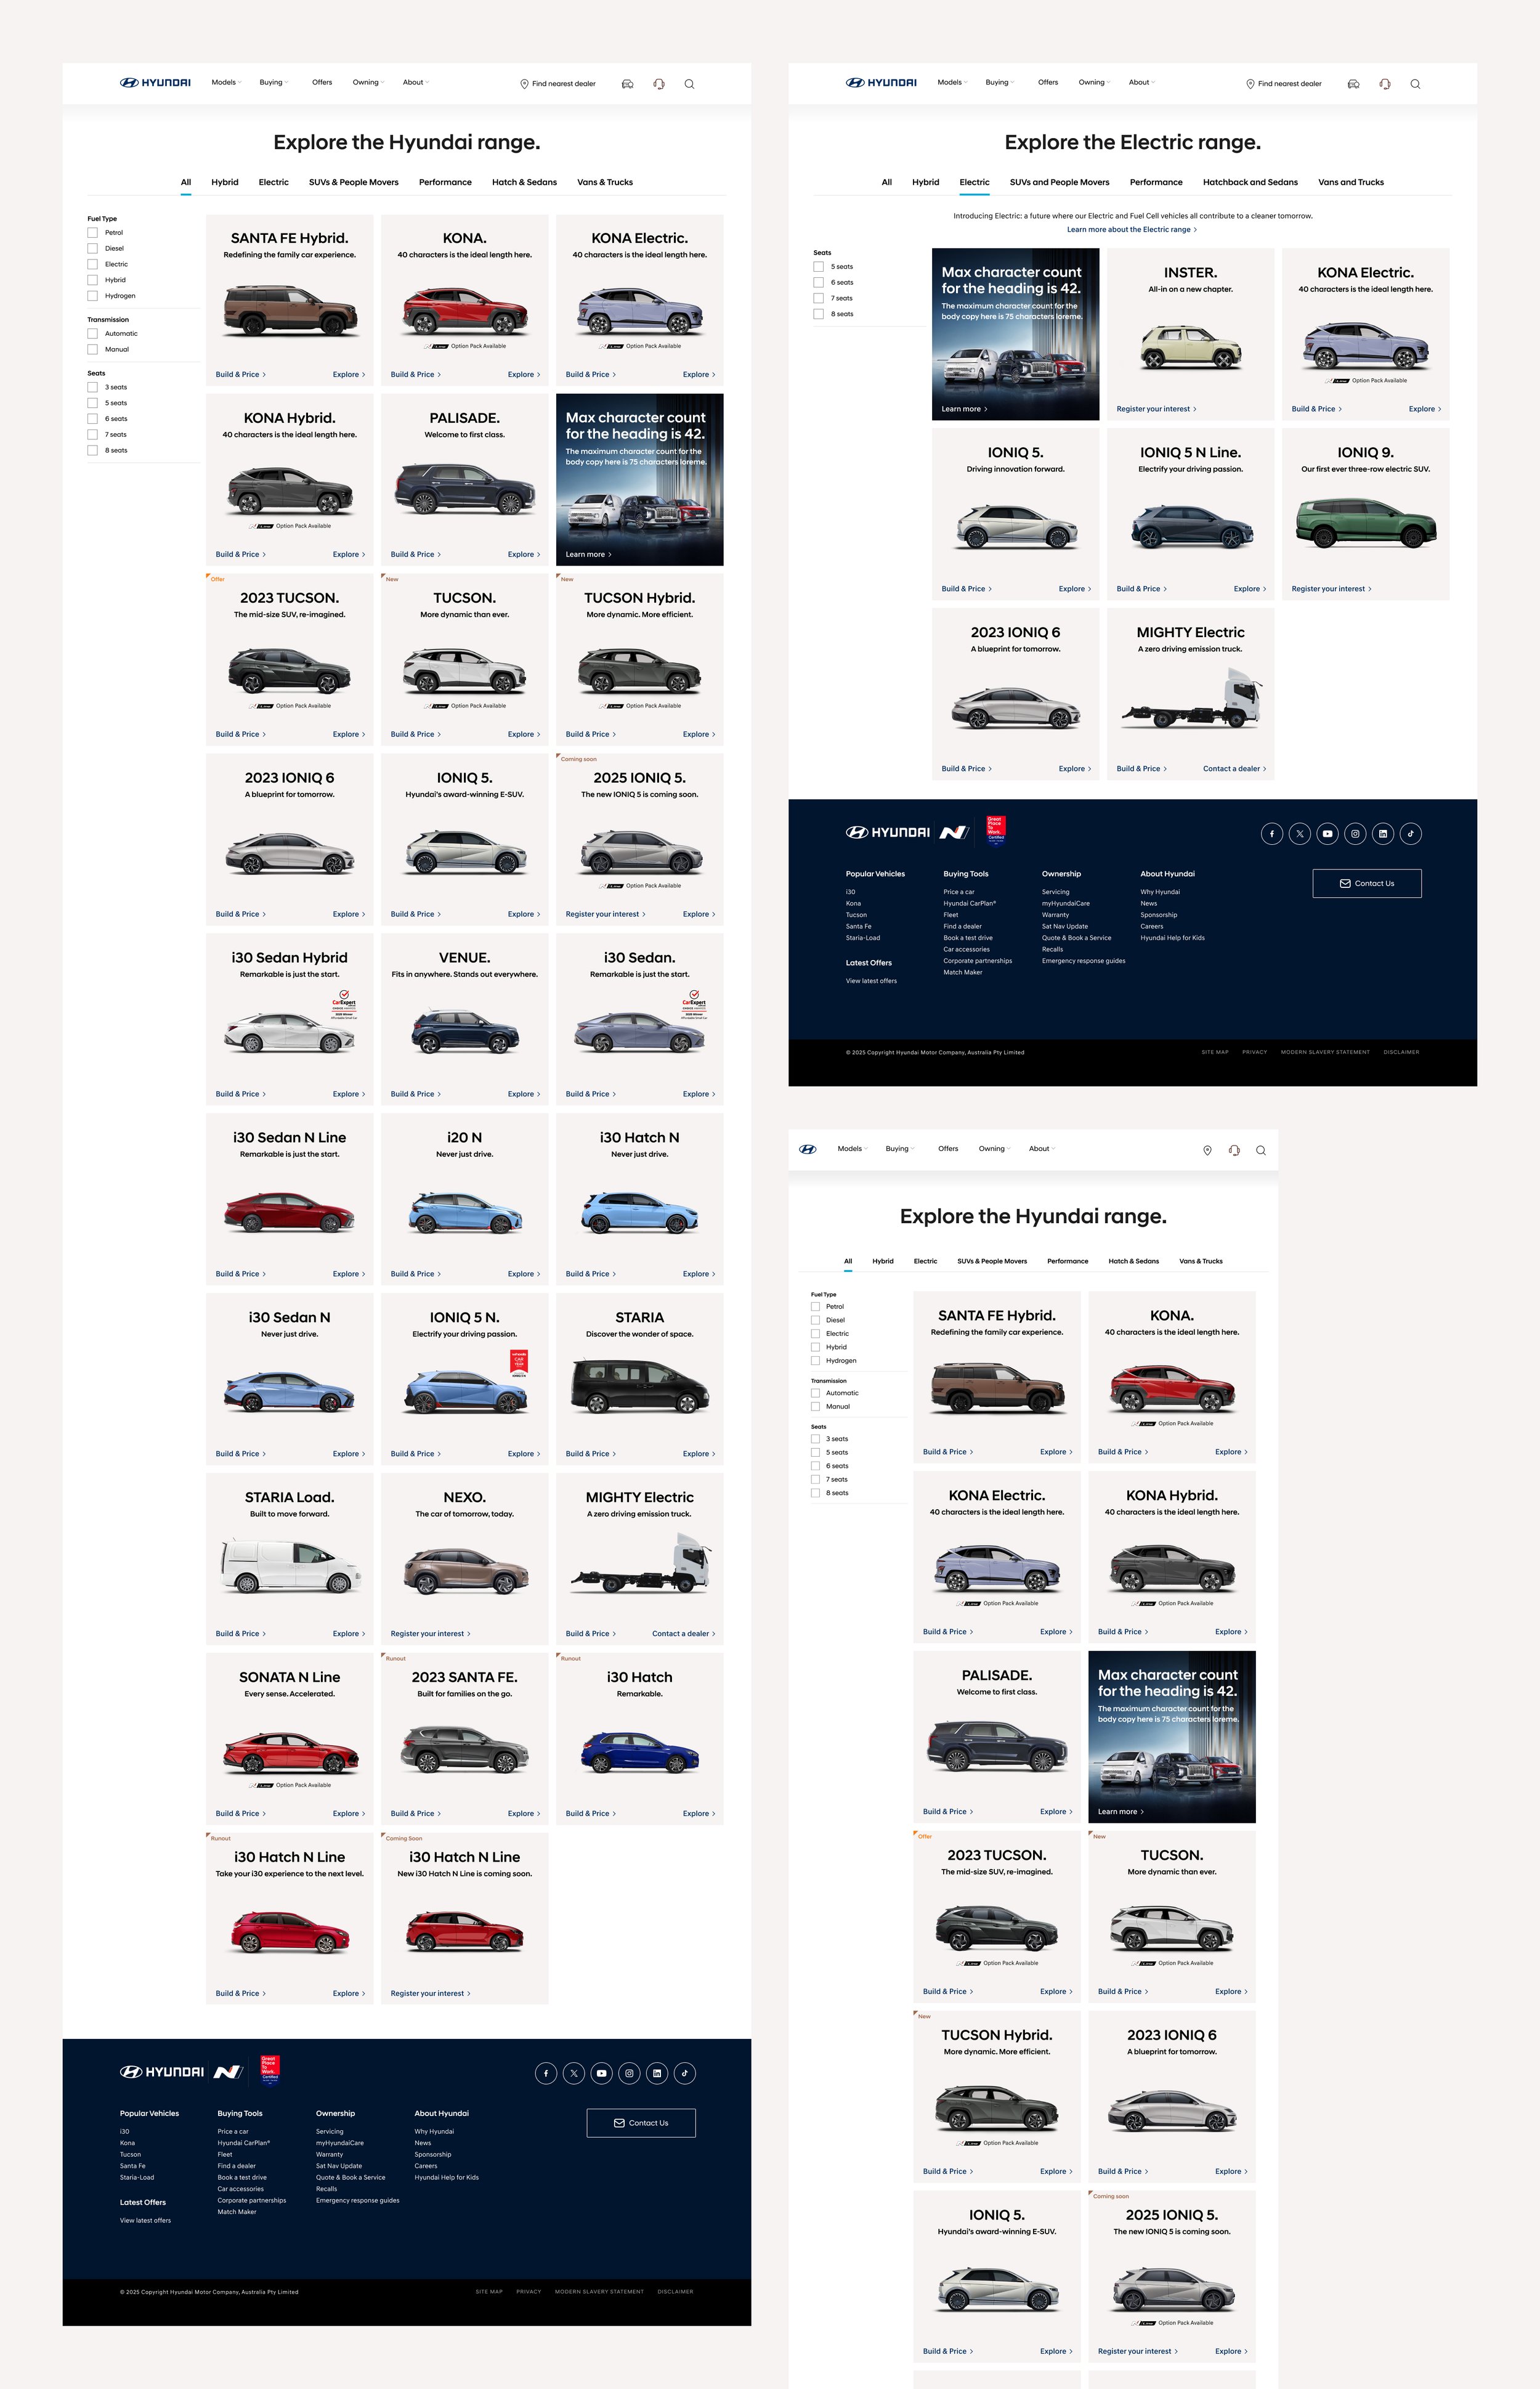The image size is (1540, 2389).
Task: Expand Owning dropdown in wide Hyundai range page header
Action: tap(369, 83)
